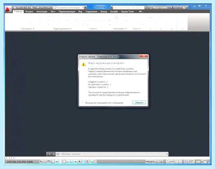This screenshot has height=169, width=215.
Task: Expand command line history arrow at right end
Action: click(167, 154)
